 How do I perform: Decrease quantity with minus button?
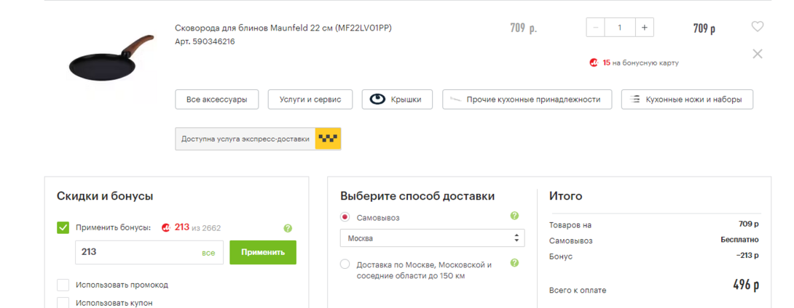(596, 28)
